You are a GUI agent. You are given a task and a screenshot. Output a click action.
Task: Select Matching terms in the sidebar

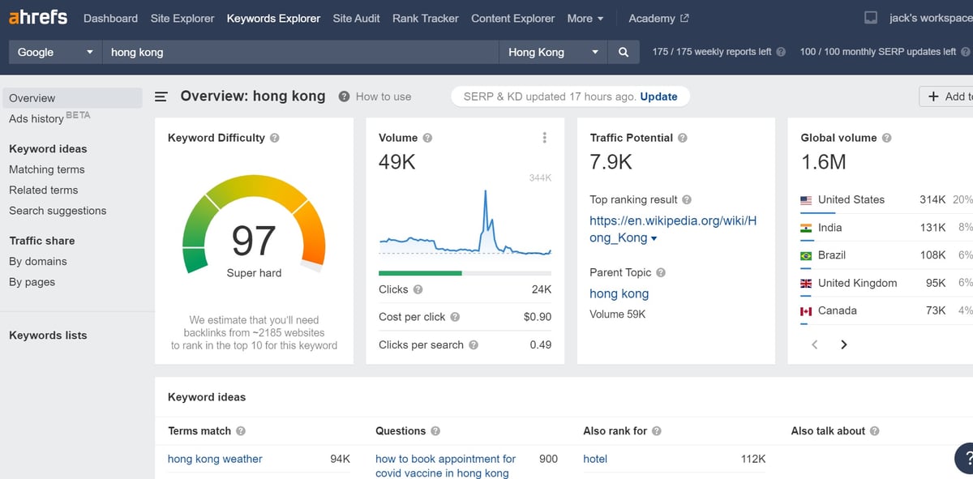click(47, 169)
